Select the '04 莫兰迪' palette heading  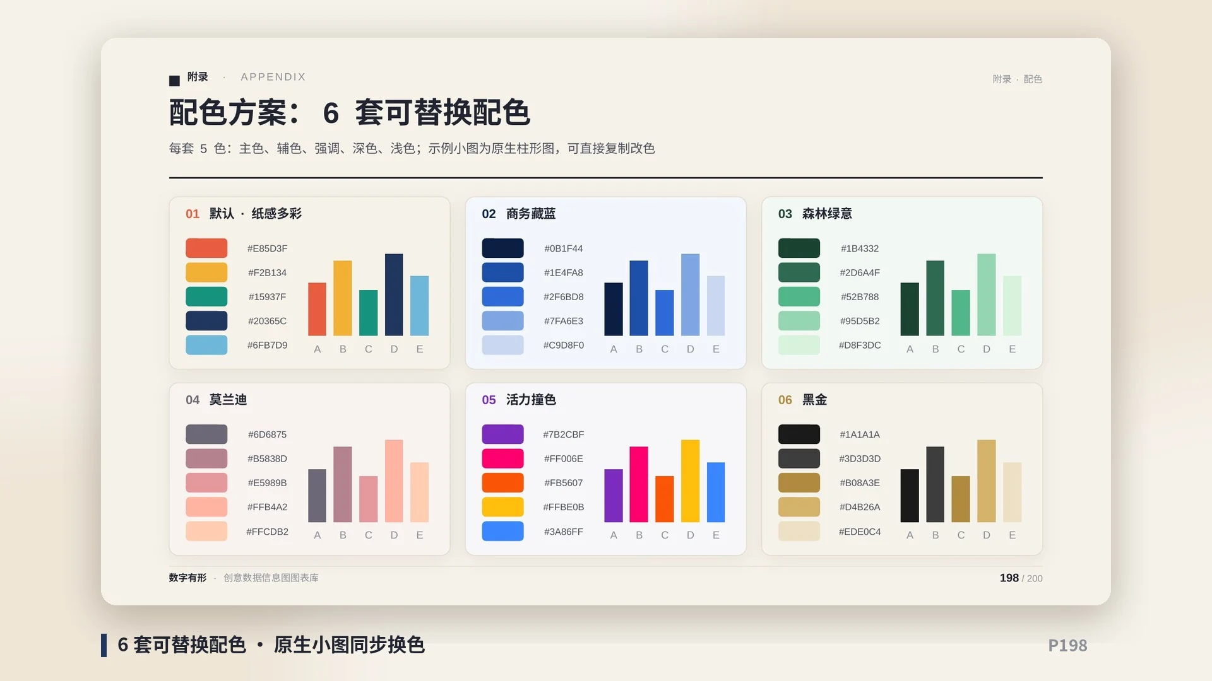point(216,400)
